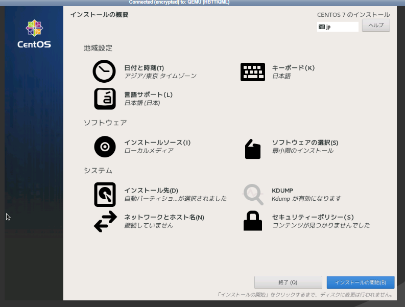Image resolution: width=405 pixels, height=307 pixels.
Task: Open 日付と時刻(T) settings
Action: click(x=144, y=68)
